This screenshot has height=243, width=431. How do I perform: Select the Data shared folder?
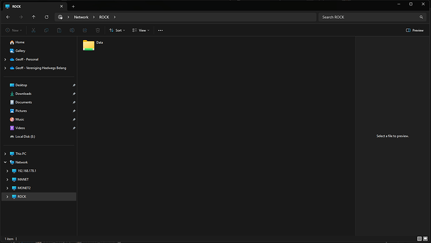[93, 45]
